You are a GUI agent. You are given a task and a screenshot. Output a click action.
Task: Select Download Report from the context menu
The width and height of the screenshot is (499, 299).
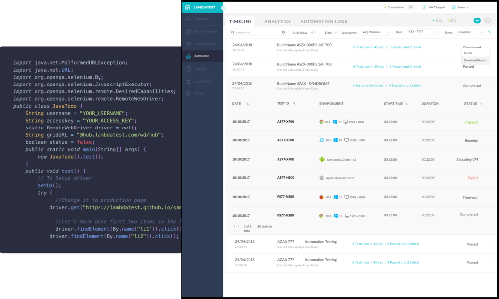(x=474, y=60)
